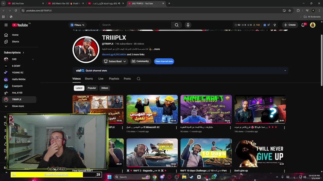Open notifications bell with 9+ badge
Viewport: 323px width, 181px height.
[x=303, y=25]
